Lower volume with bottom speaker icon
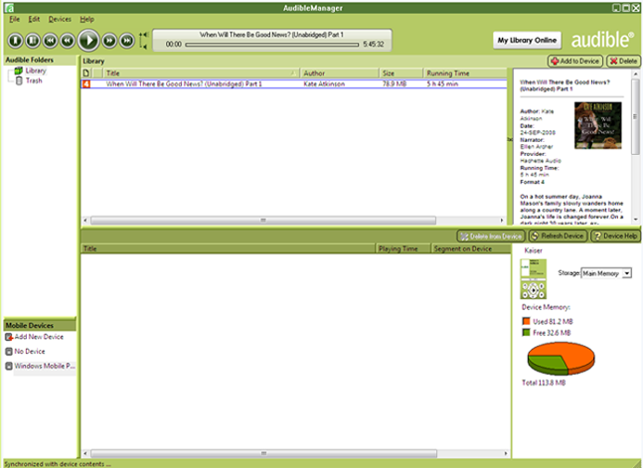643x468 pixels. pyautogui.click(x=143, y=47)
